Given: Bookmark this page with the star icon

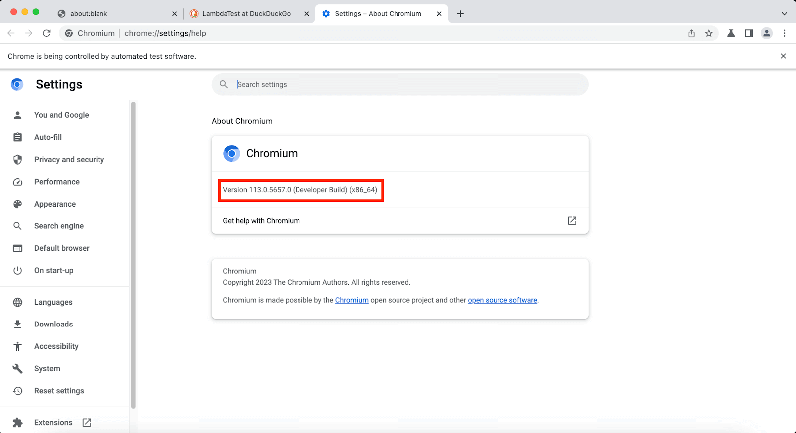Looking at the screenshot, I should tap(709, 33).
